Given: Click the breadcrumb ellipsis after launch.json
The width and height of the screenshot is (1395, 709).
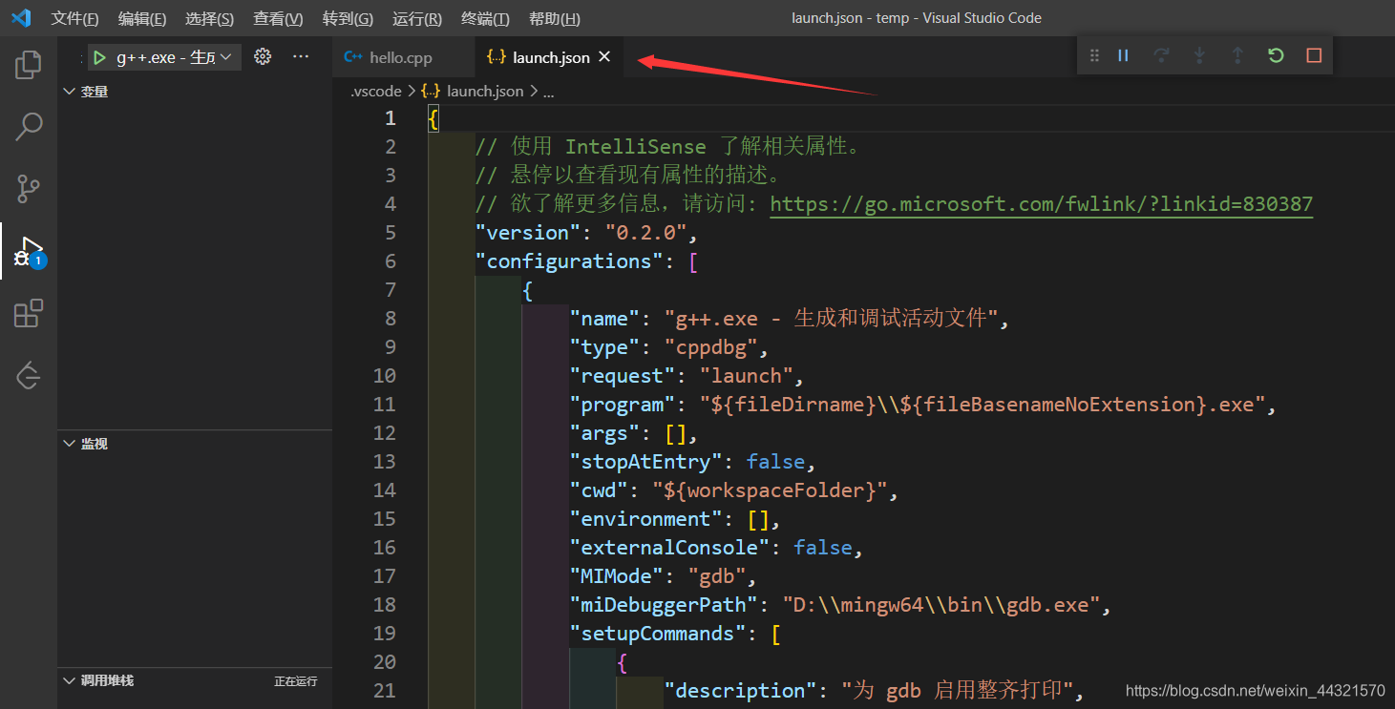Looking at the screenshot, I should pos(549,92).
